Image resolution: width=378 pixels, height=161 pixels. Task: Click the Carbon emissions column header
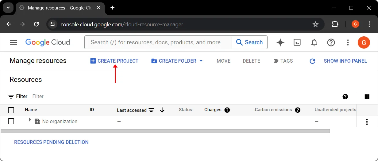click(x=273, y=110)
